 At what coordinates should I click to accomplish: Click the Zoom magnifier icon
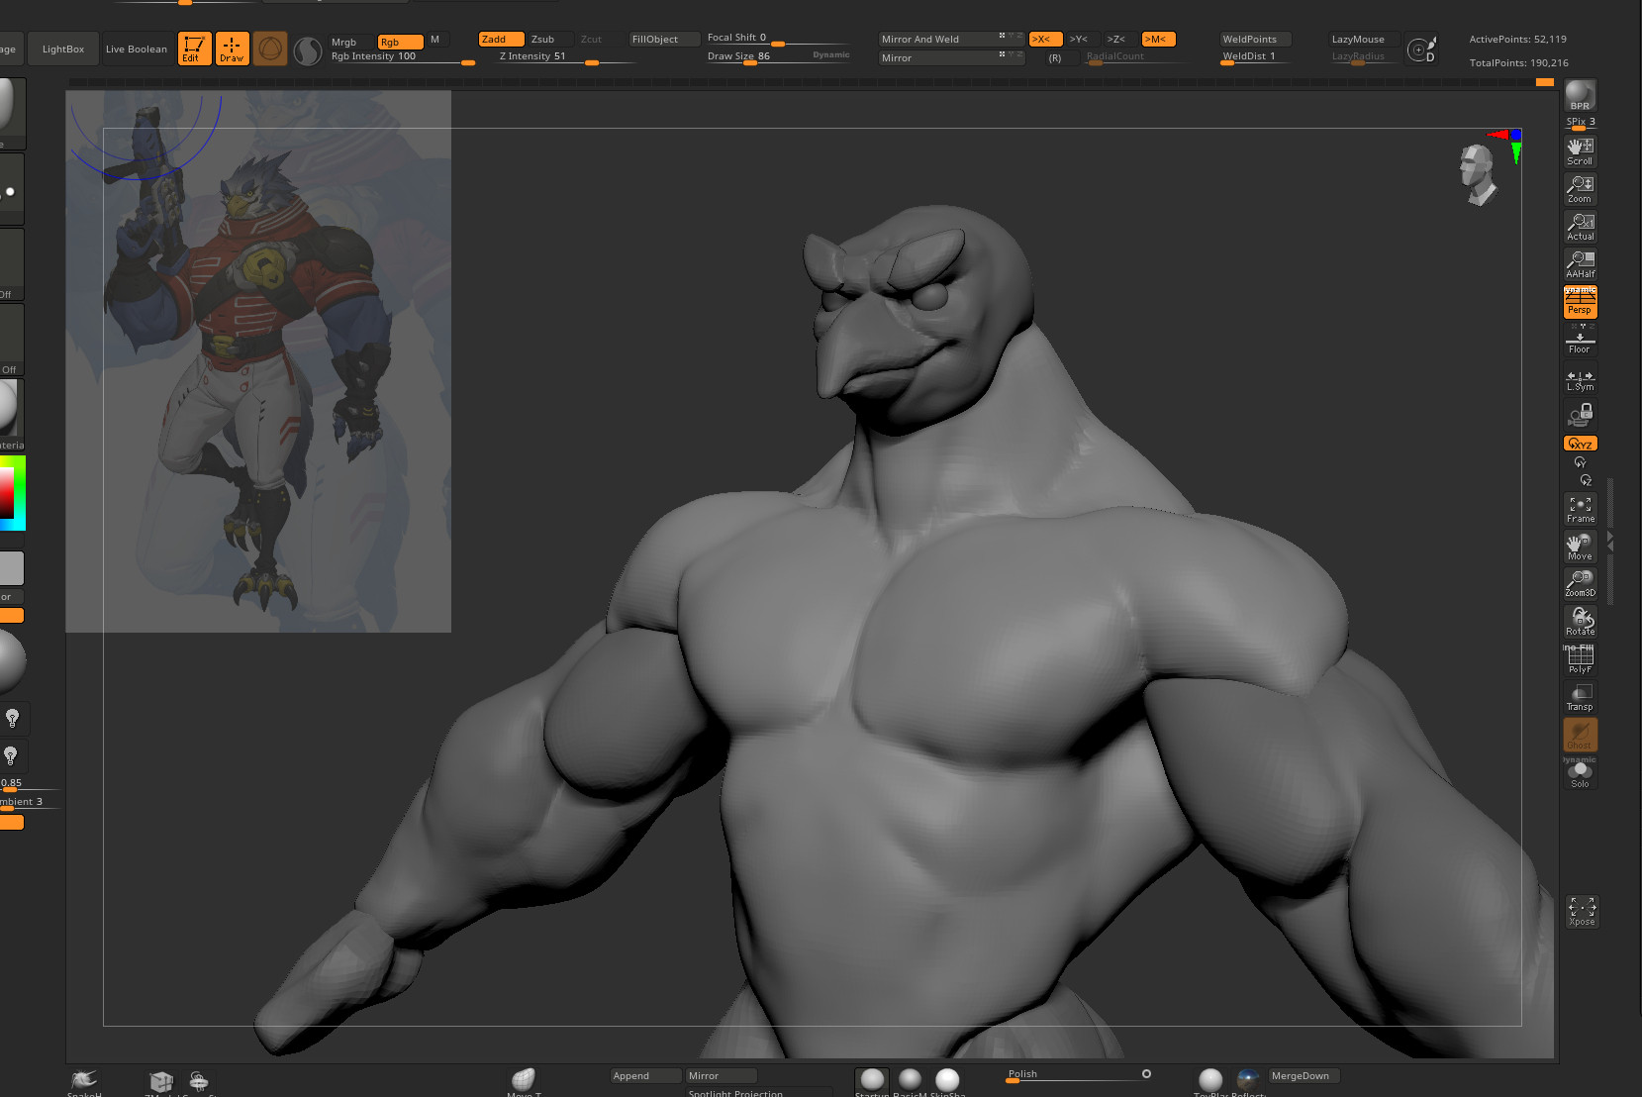pyautogui.click(x=1580, y=189)
